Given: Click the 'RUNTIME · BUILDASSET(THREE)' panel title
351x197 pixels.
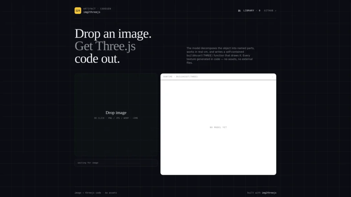Looking at the screenshot, I should click(x=181, y=77).
